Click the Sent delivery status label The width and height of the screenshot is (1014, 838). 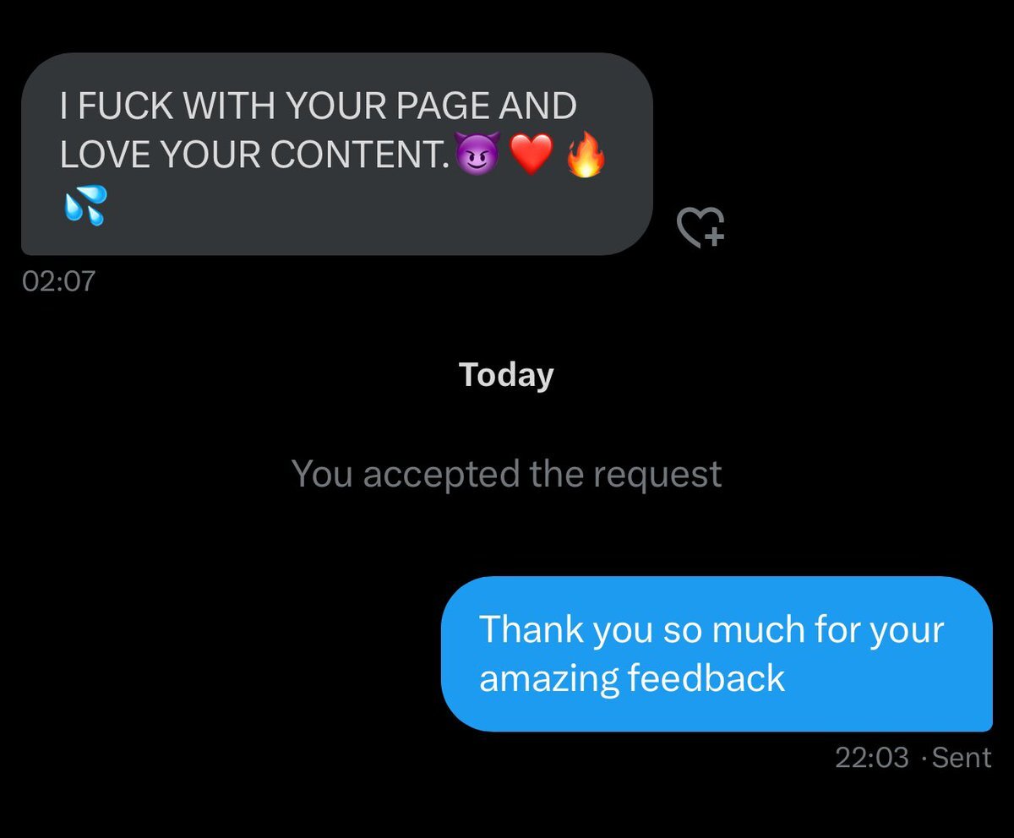(962, 758)
